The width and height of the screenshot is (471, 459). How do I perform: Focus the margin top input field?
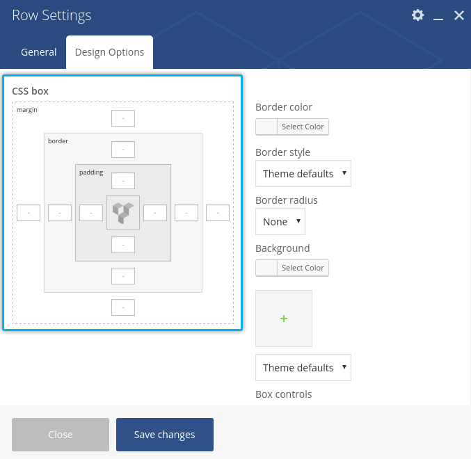pyautogui.click(x=123, y=118)
